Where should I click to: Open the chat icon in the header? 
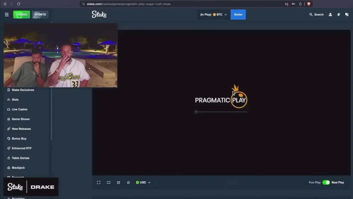coord(347,15)
